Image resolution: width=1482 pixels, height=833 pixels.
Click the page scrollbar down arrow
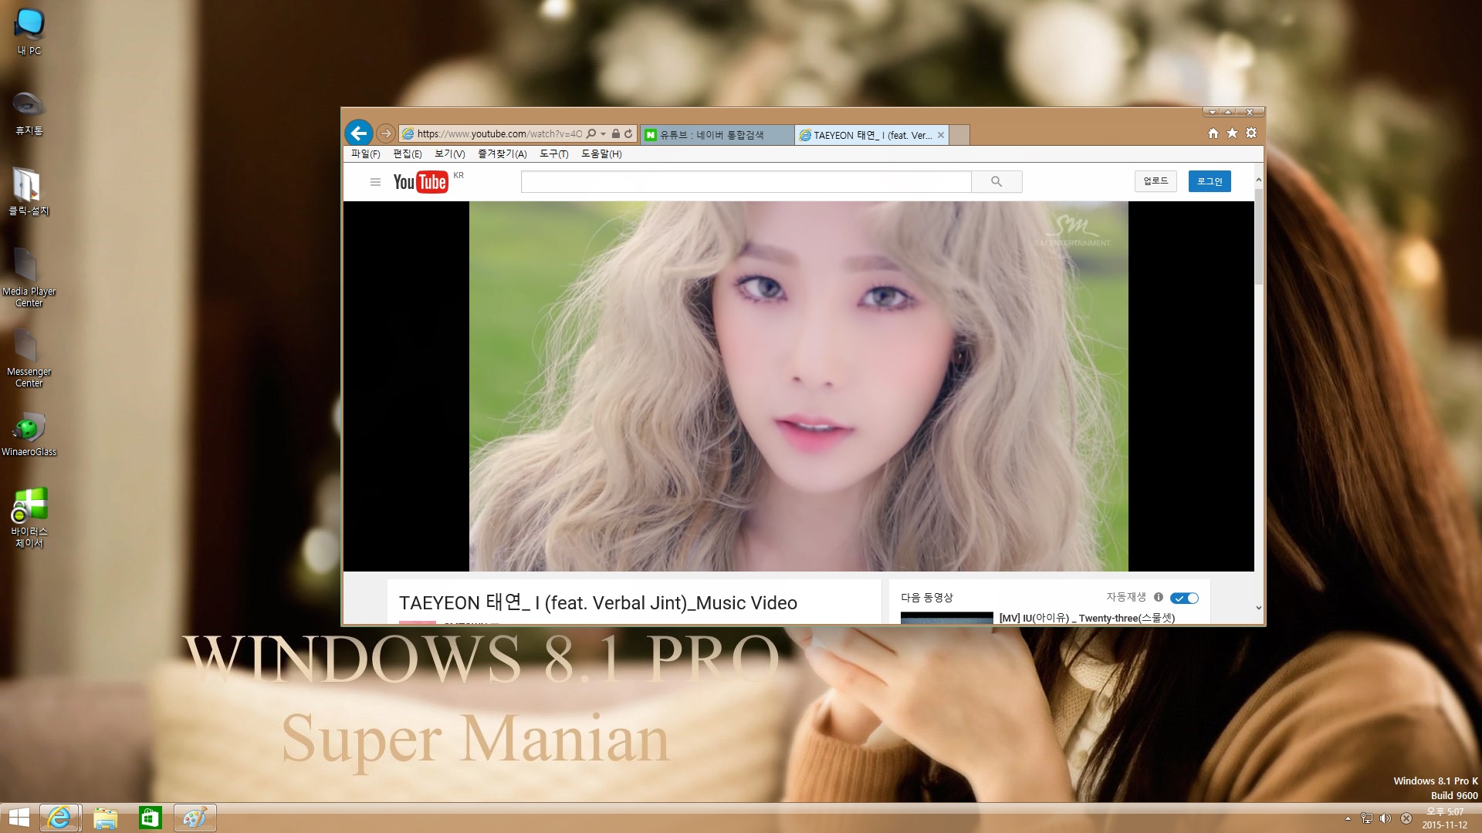pos(1259,608)
